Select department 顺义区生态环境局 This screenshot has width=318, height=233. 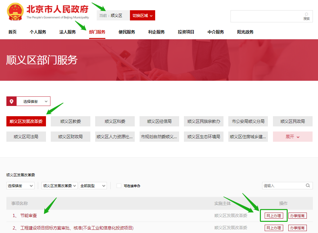pos(204,137)
